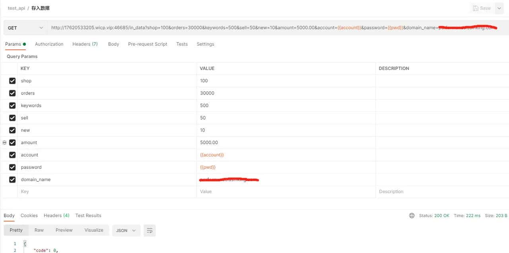The image size is (509, 253).
Task: Open the GET method dropdown
Action: pyautogui.click(x=25, y=28)
